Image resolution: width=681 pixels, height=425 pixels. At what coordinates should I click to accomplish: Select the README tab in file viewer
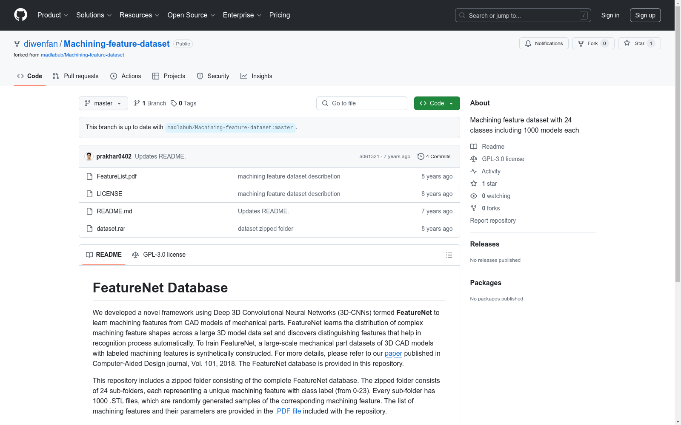click(x=104, y=255)
